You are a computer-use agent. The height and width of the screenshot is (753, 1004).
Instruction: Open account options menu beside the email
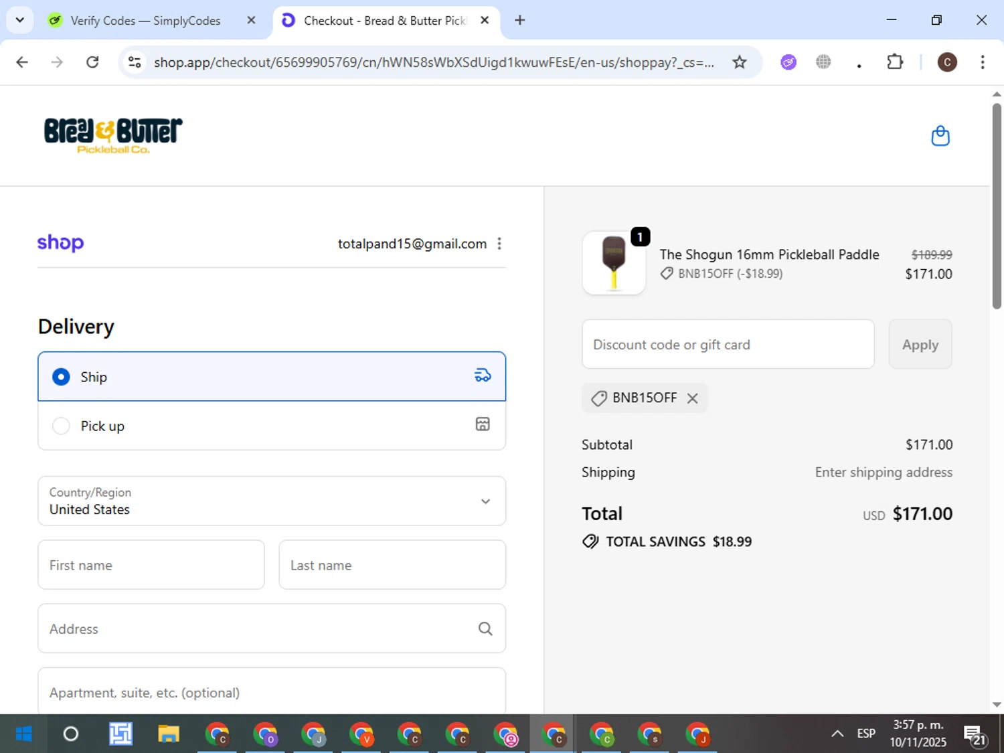click(499, 244)
